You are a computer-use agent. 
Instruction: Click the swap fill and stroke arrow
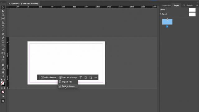(4, 80)
